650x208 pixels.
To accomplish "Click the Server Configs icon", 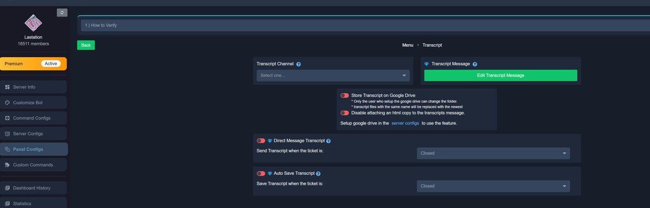I will (8, 133).
